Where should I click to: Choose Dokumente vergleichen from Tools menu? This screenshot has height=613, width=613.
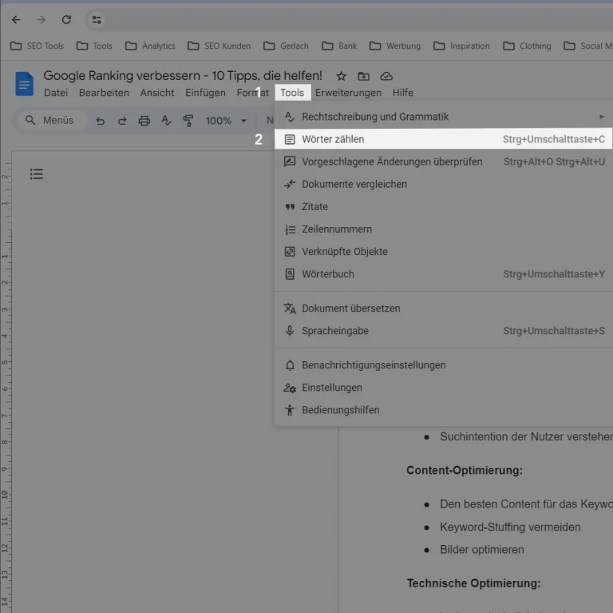354,184
